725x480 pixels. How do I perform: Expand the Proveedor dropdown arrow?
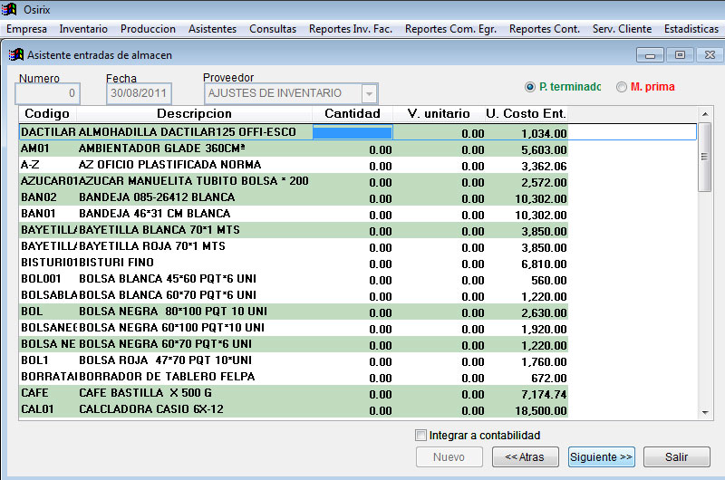[369, 94]
